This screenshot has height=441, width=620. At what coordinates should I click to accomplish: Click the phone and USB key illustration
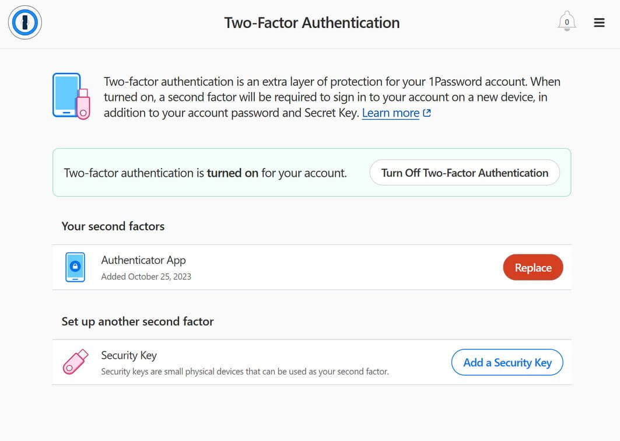click(x=72, y=96)
